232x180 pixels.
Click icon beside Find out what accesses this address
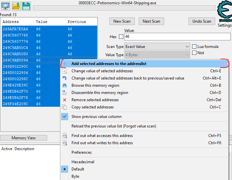pyautogui.click(x=65, y=136)
